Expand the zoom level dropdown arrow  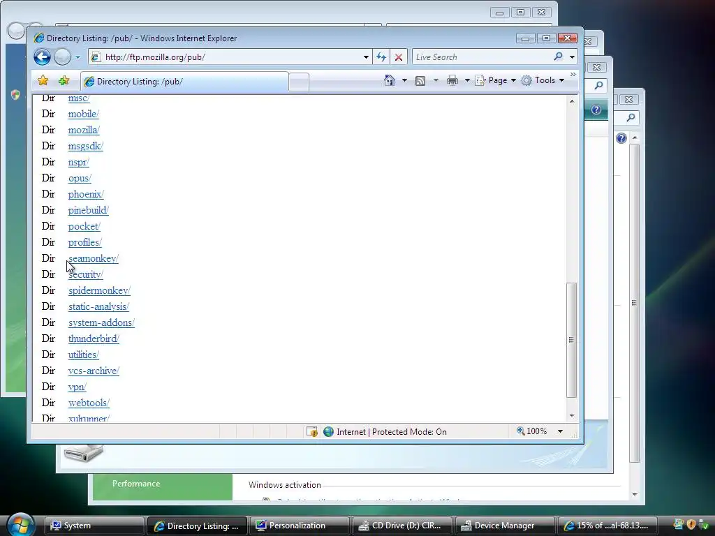click(x=560, y=431)
